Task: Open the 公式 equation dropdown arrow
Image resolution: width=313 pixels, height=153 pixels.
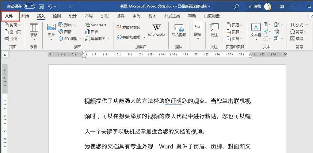Action: [x=307, y=25]
